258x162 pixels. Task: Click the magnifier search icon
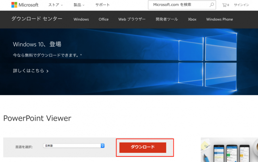tap(212, 5)
